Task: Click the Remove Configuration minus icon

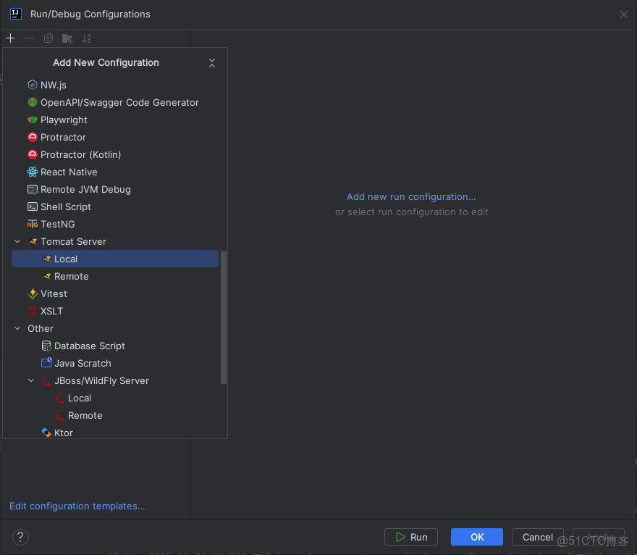Action: pos(29,38)
